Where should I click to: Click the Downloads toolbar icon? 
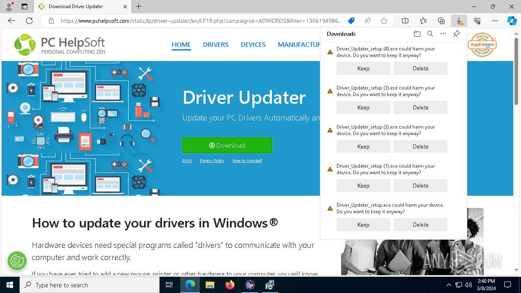point(459,21)
